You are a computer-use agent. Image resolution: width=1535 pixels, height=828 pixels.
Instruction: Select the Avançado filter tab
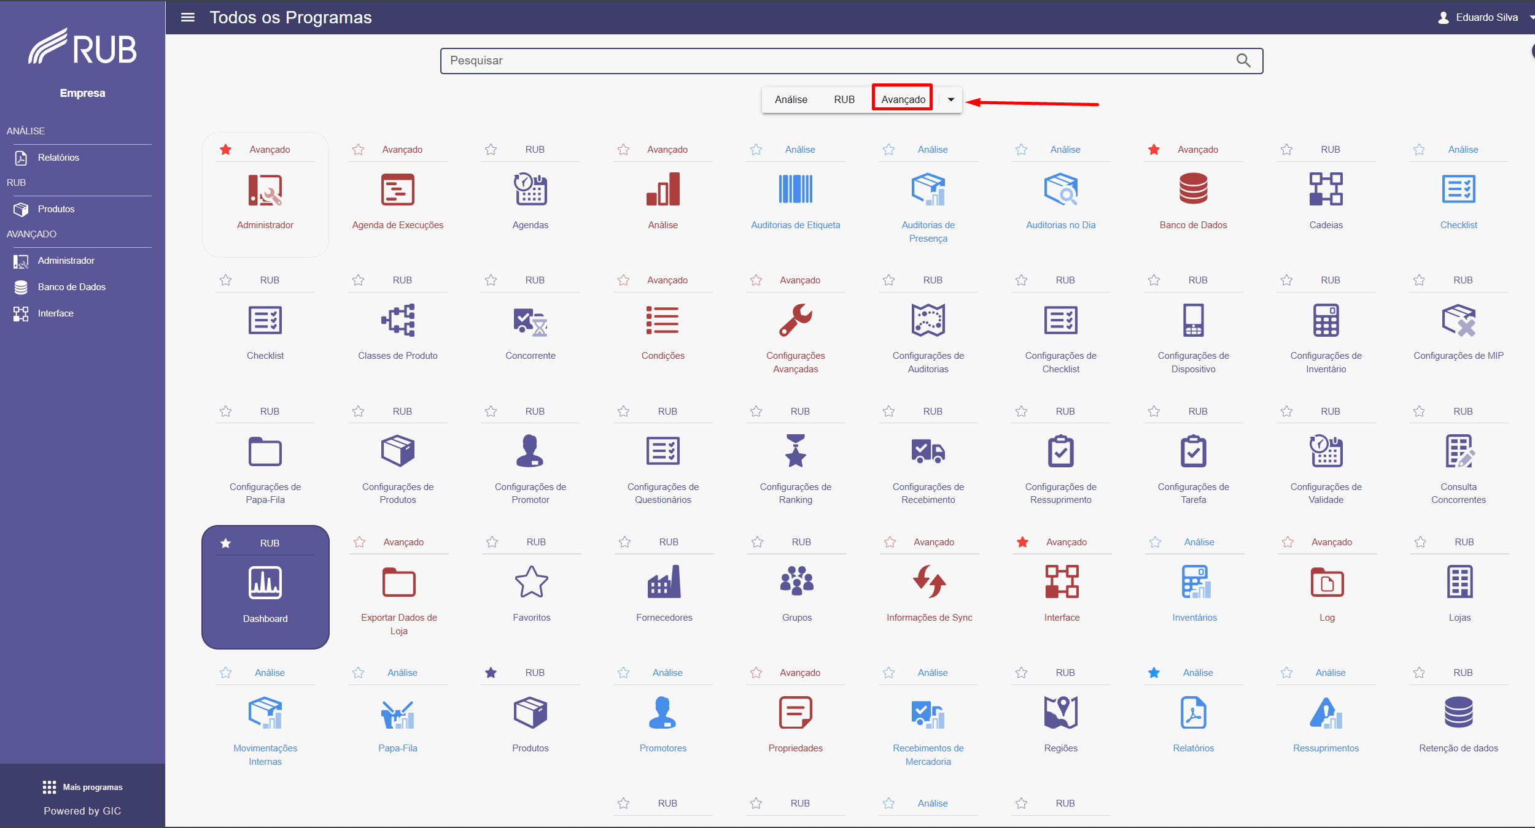click(903, 99)
